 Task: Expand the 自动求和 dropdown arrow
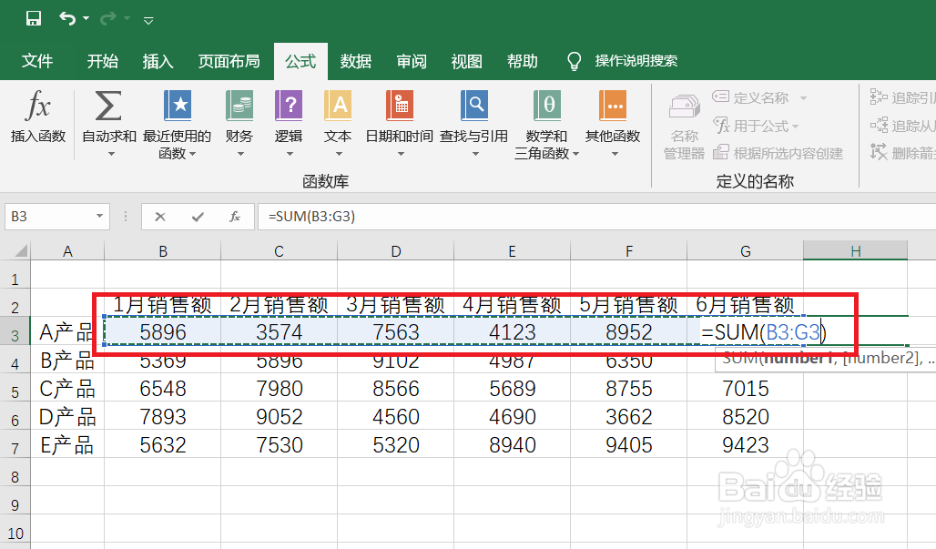[x=111, y=154]
